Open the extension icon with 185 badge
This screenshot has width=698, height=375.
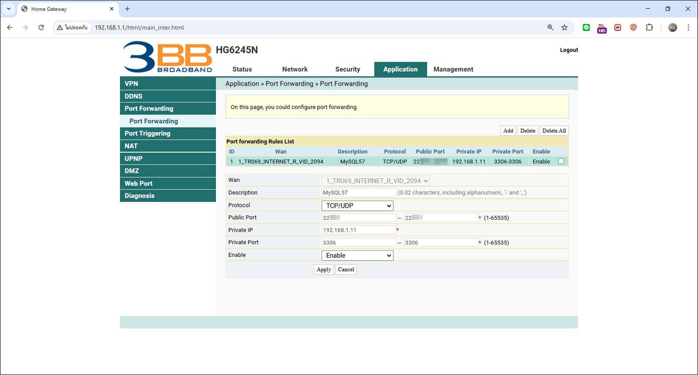point(601,28)
